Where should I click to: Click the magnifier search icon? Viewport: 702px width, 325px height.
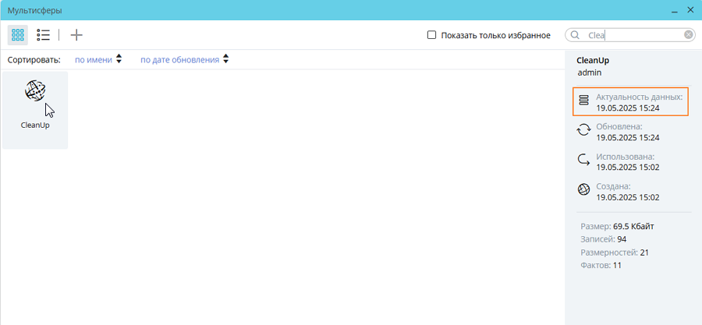(x=576, y=35)
